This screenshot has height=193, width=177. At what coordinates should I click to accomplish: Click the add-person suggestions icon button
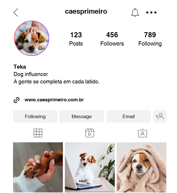[x=160, y=116]
